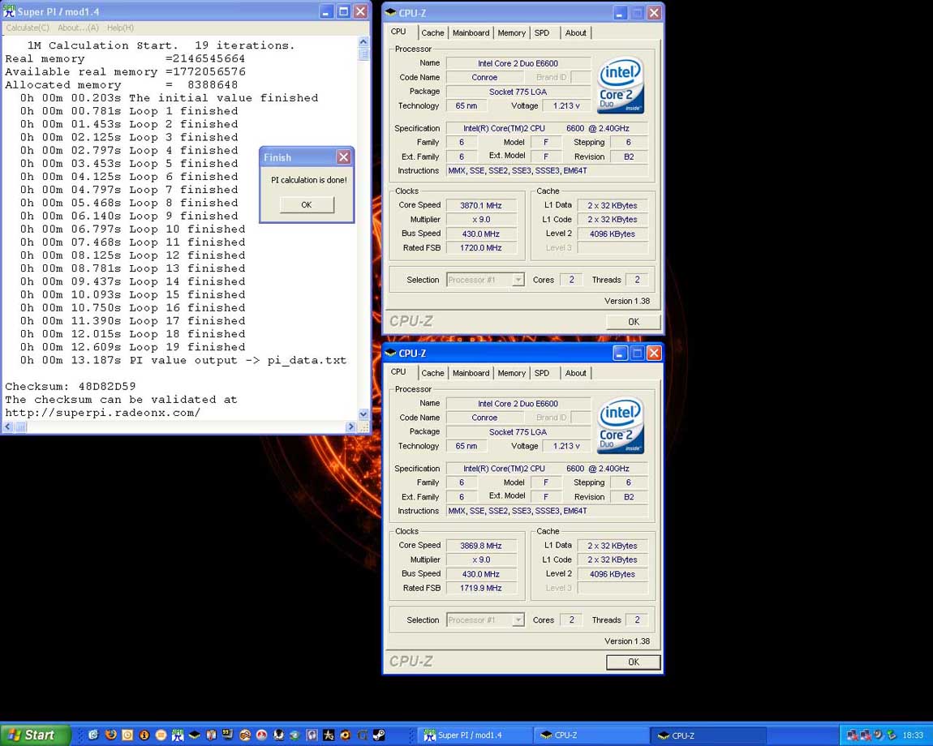Open About tab in the 3870.1 MHz CPU-Z window
Image resolution: width=933 pixels, height=746 pixels.
(575, 33)
